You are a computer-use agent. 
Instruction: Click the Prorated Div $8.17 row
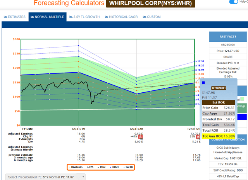[219, 119]
